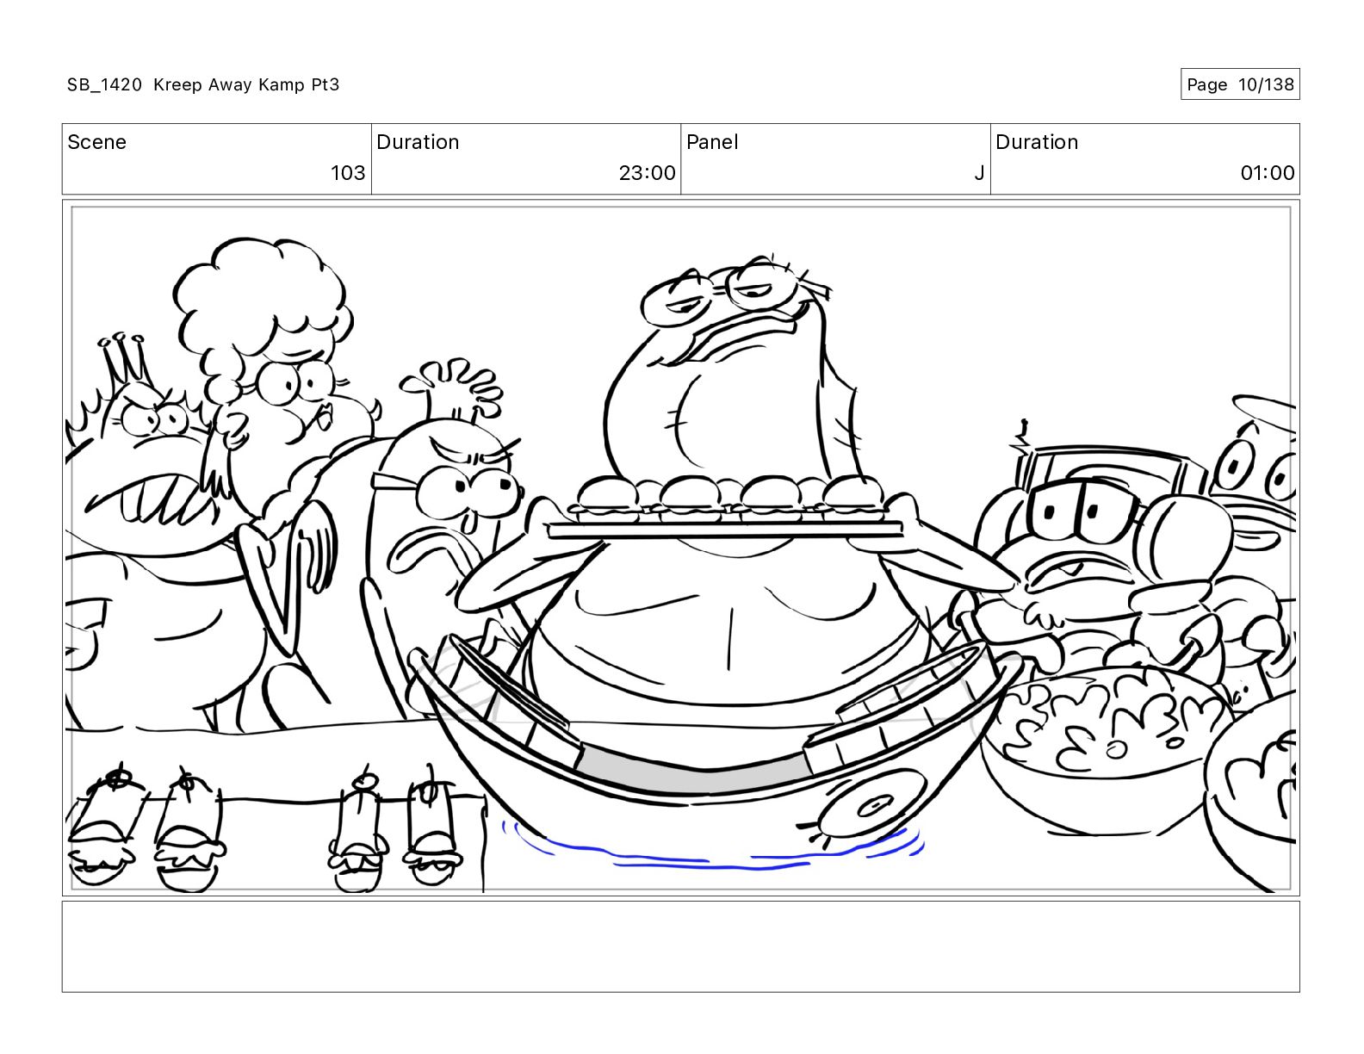Click the storyboard title SB_1420 Kreep Away Kamp Pt3
1364x1054 pixels.
click(203, 84)
